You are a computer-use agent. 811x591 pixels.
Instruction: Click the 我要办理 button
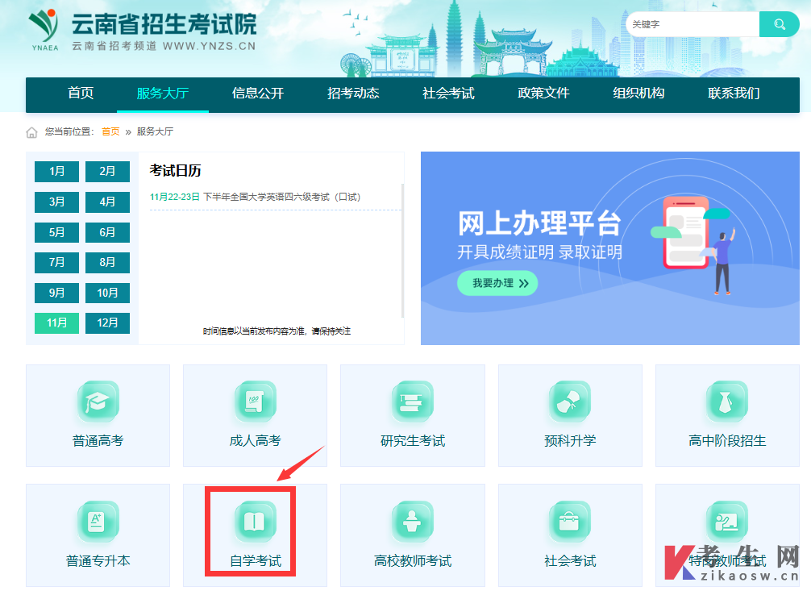click(497, 283)
